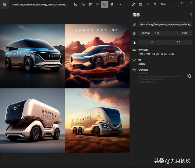Mark the photo as favorite with heart icon
The height and width of the screenshot is (168, 195).
(97, 5)
